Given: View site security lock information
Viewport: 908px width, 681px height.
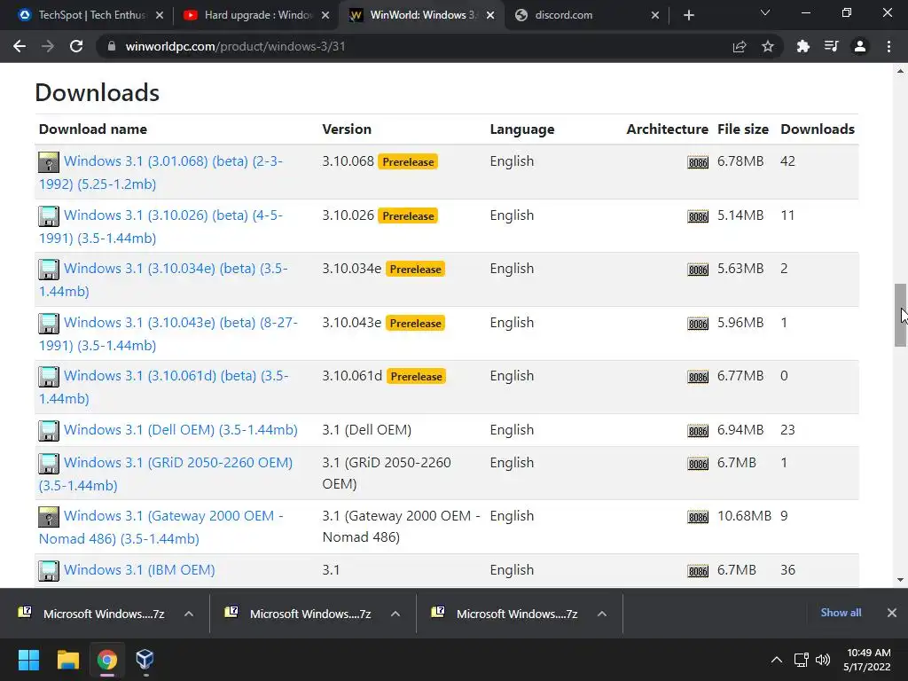Looking at the screenshot, I should click(111, 46).
